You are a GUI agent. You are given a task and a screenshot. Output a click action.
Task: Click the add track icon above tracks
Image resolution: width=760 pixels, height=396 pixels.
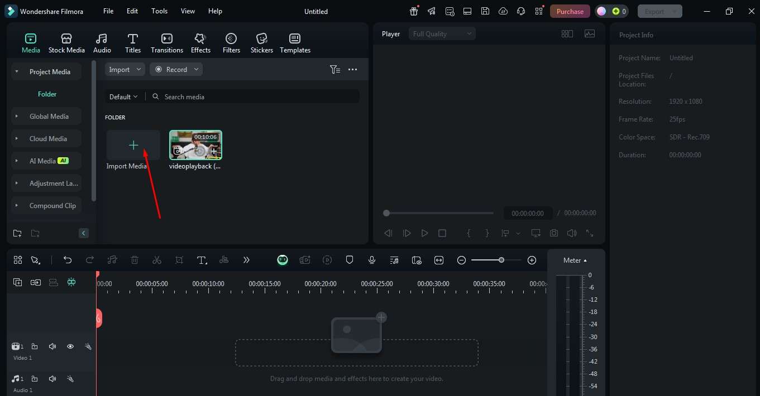18,282
